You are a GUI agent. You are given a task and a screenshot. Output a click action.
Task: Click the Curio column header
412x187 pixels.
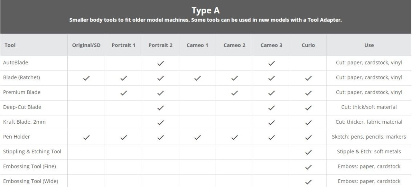point(308,45)
